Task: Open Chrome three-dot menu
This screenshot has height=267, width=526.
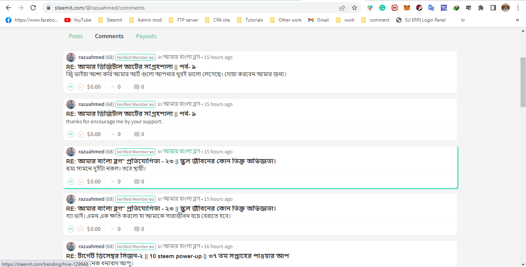Action: (518, 8)
